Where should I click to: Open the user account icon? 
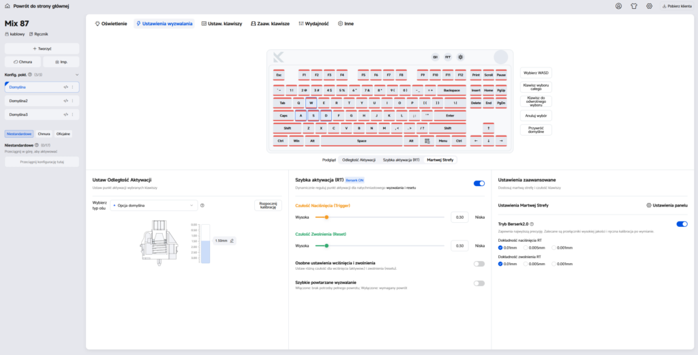618,6
